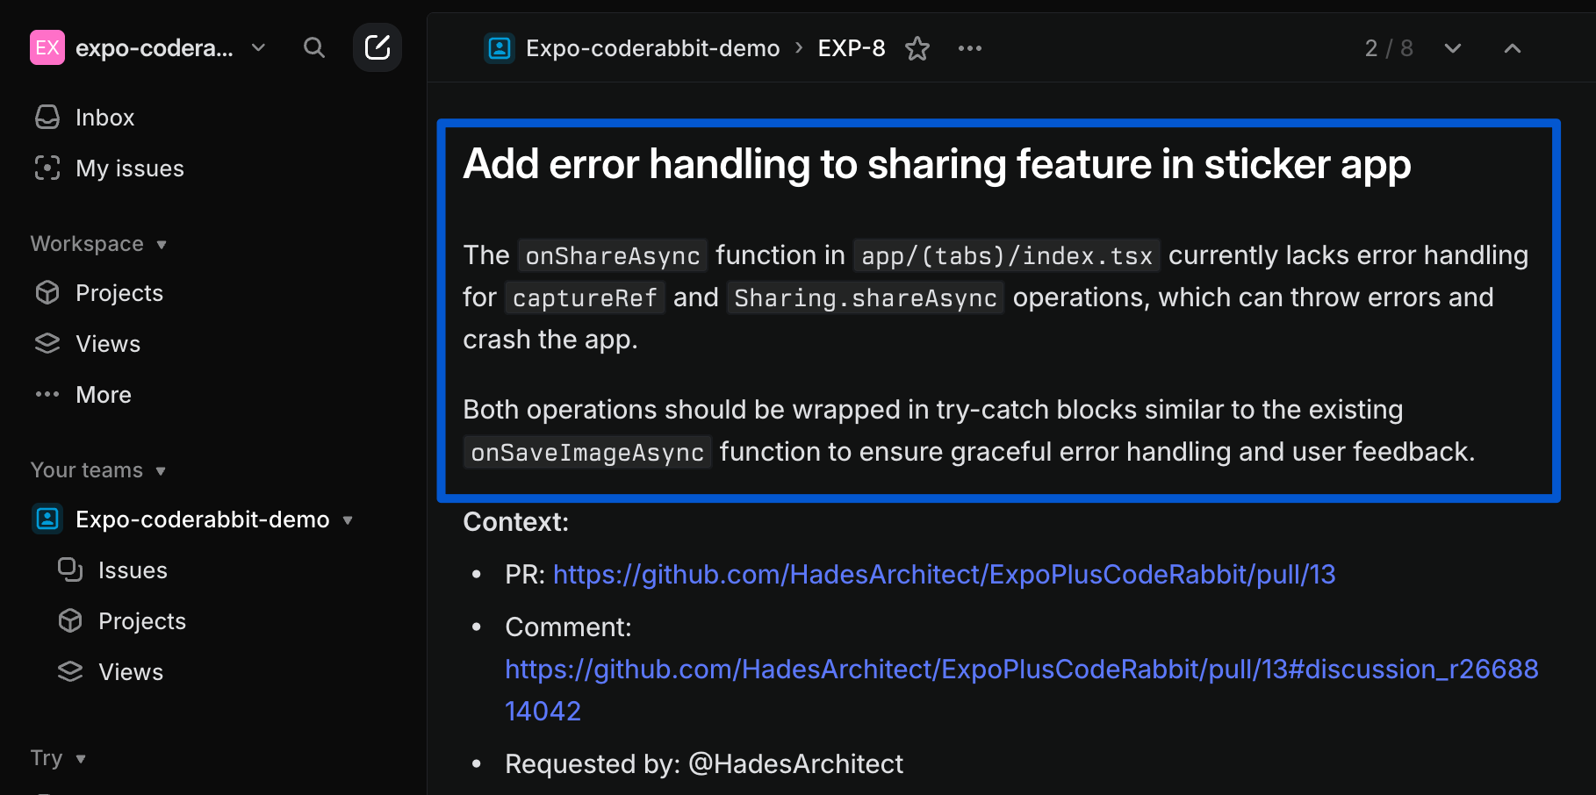Viewport: 1596px width, 795px height.
Task: Open Projects under Workspace
Action: pyautogui.click(x=119, y=292)
